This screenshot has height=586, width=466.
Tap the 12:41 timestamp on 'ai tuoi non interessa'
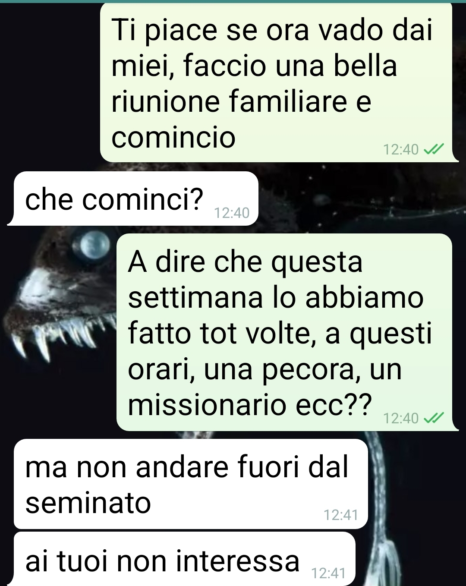pos(328,573)
